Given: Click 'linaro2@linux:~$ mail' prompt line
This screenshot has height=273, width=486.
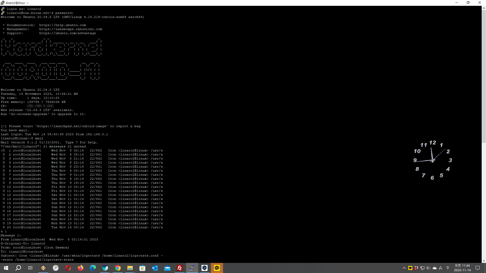Looking at the screenshot, I should pos(22,138).
